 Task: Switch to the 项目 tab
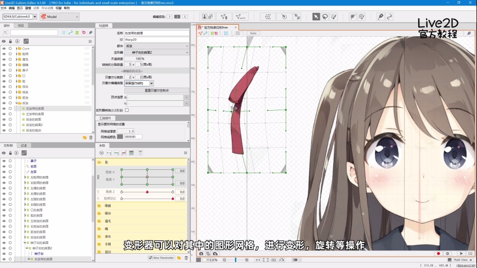coord(21,26)
